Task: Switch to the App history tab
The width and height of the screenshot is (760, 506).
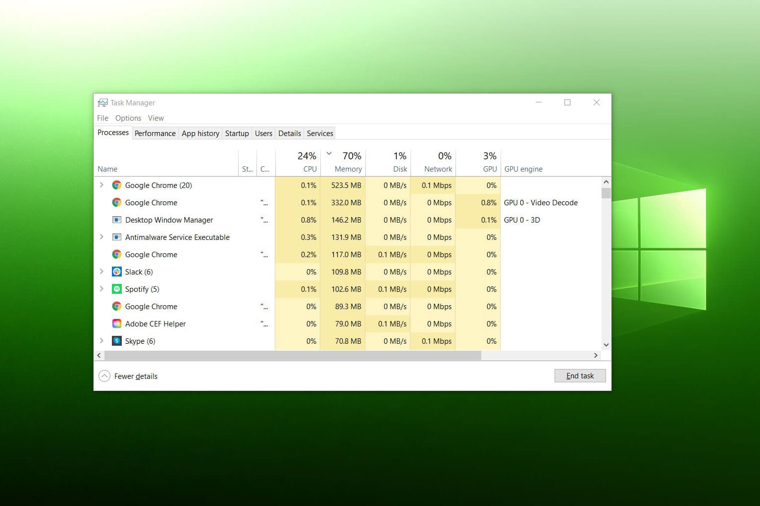Action: [201, 133]
